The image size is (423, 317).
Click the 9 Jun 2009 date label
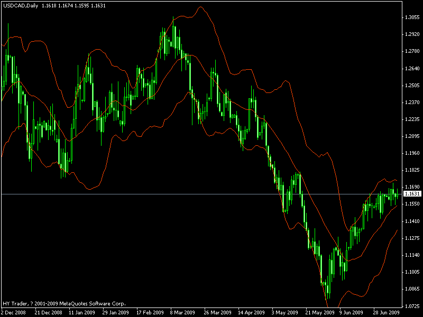(351, 313)
